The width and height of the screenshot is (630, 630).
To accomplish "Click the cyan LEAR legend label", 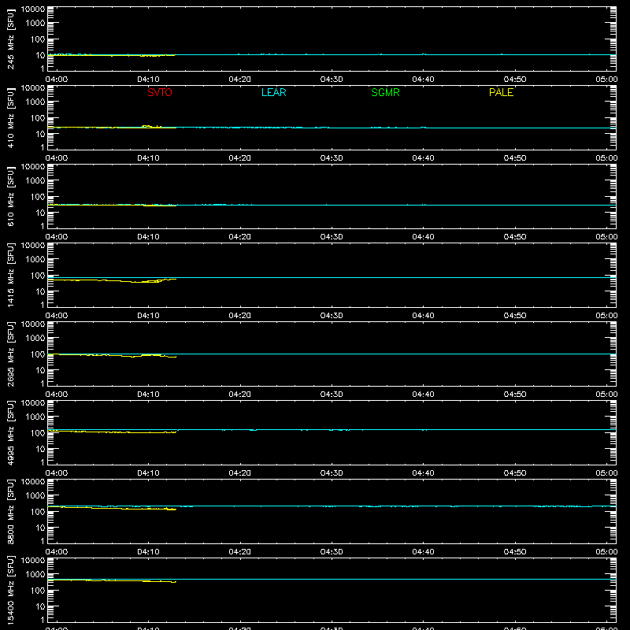I will point(273,92).
